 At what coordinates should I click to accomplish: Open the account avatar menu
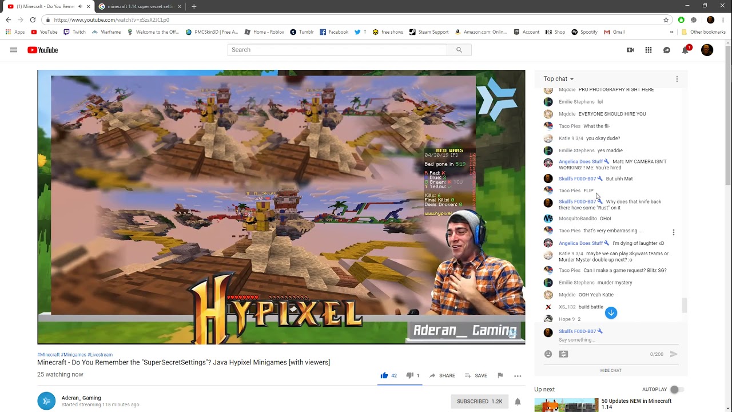point(707,50)
